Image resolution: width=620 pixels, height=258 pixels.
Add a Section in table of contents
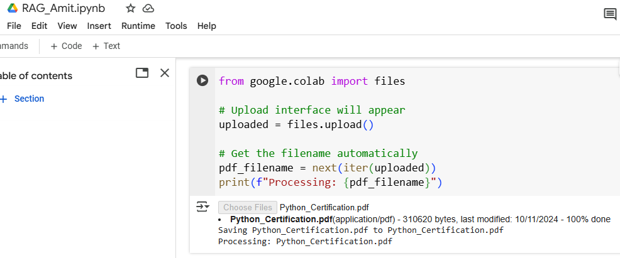pyautogui.click(x=30, y=99)
